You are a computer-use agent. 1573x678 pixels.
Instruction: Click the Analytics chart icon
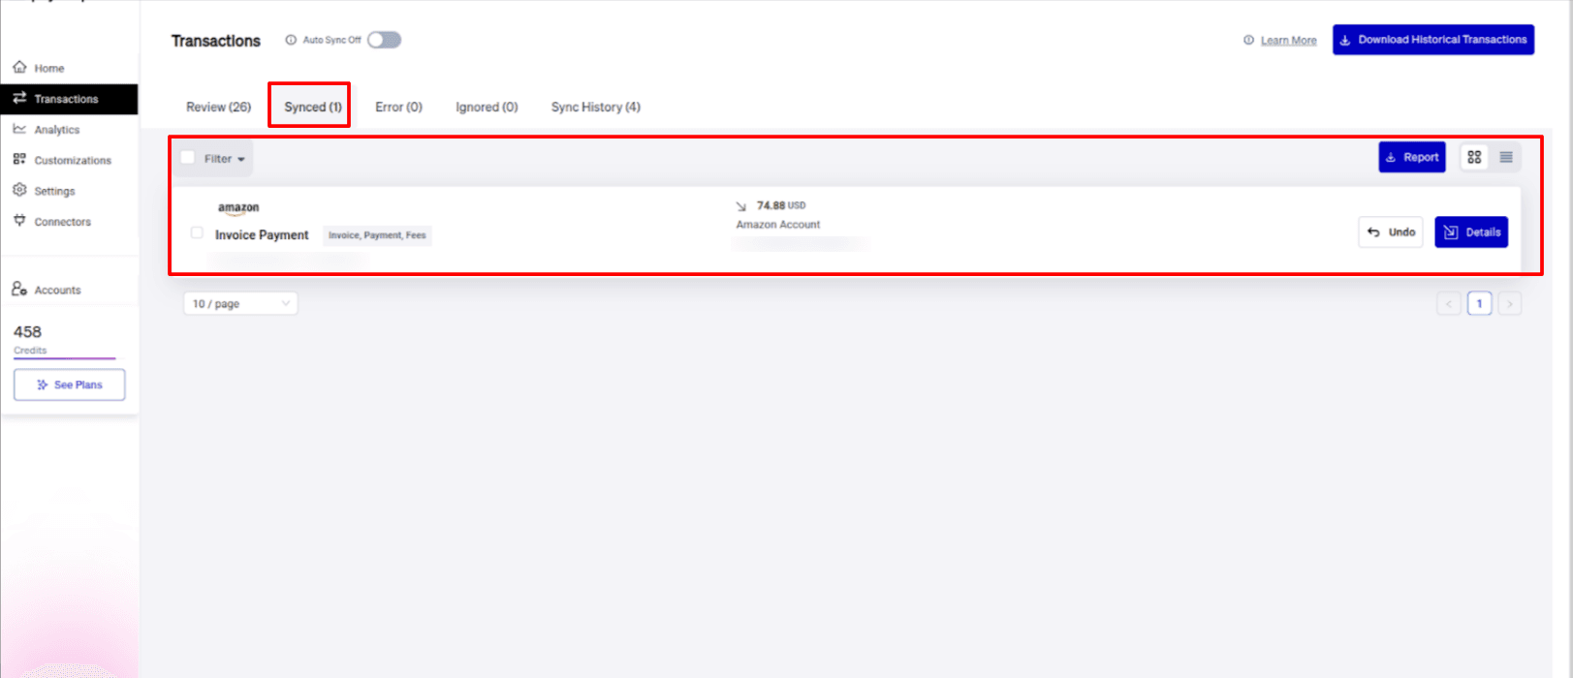(19, 129)
